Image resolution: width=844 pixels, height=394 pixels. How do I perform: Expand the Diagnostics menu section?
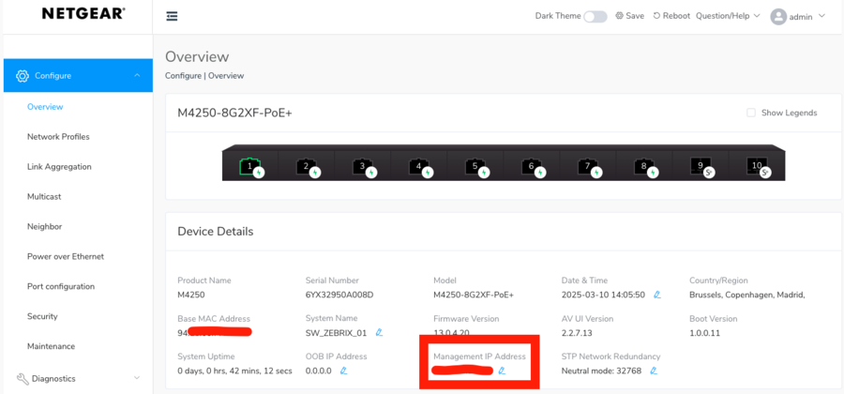pyautogui.click(x=78, y=378)
